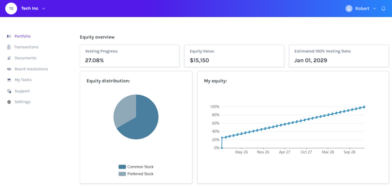Click the TE company logo avatar
The image size is (392, 187).
click(11, 8)
